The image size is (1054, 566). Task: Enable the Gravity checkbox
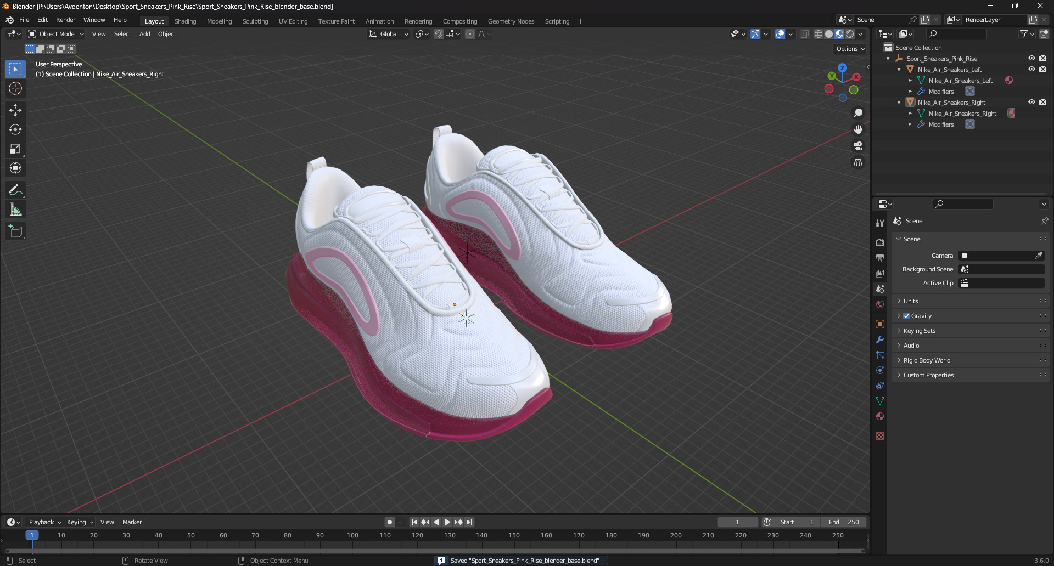pos(906,316)
